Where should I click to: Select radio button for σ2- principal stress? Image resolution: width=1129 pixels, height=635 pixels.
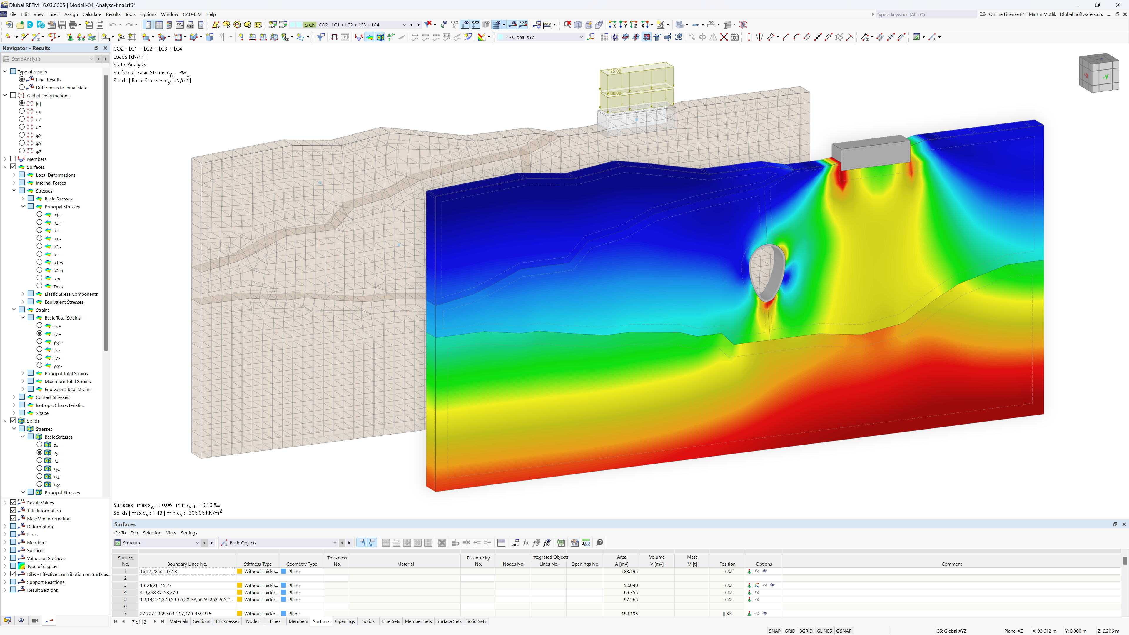40,247
